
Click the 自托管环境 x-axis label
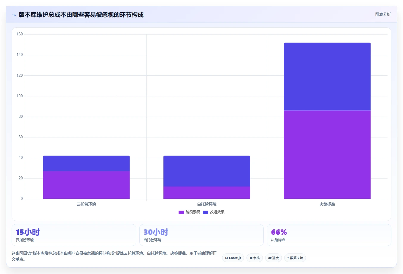pos(207,204)
